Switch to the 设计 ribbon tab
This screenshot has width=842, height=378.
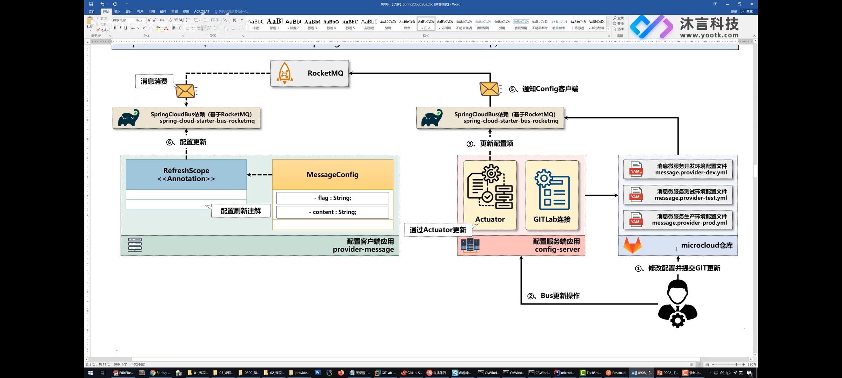click(129, 12)
